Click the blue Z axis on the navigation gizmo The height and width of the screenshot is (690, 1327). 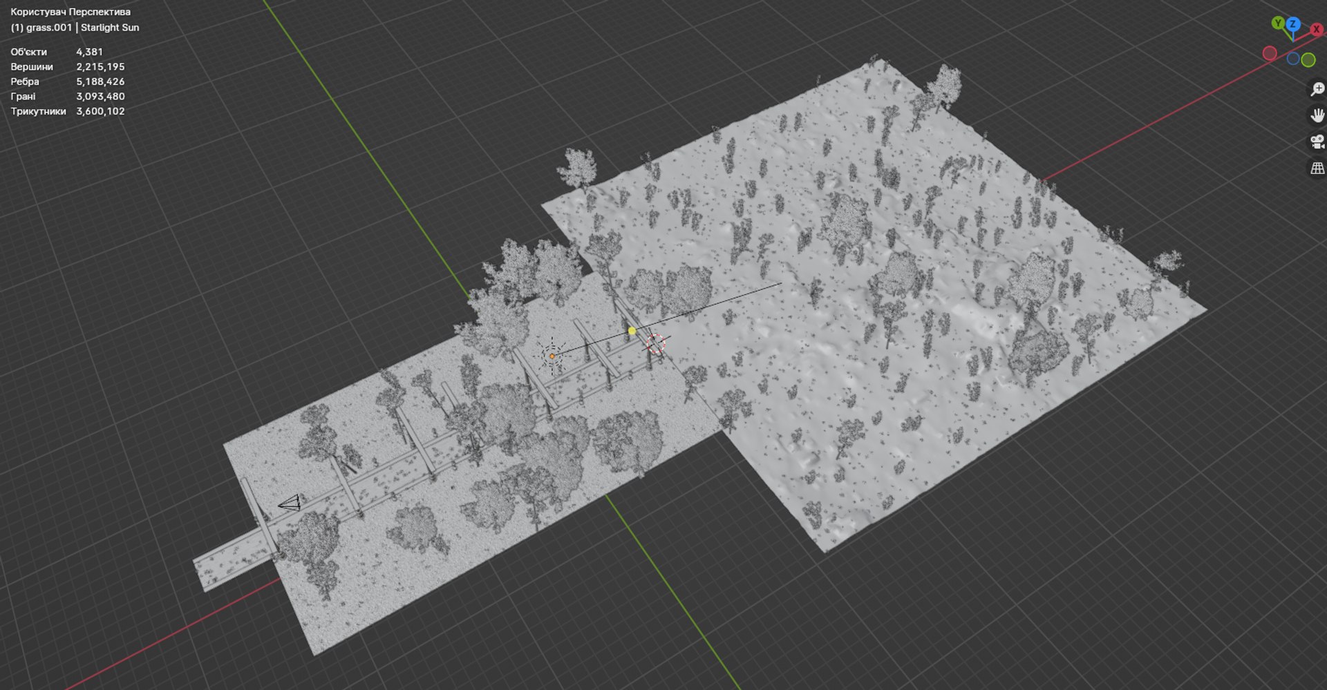[x=1292, y=25]
